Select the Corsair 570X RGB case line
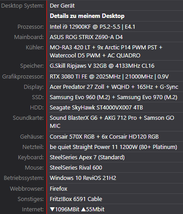This screenshot has width=183, height=214. tap(104, 137)
